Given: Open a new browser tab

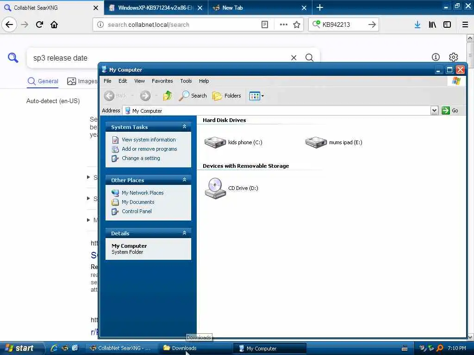Looking at the screenshot, I should pos(319,7).
